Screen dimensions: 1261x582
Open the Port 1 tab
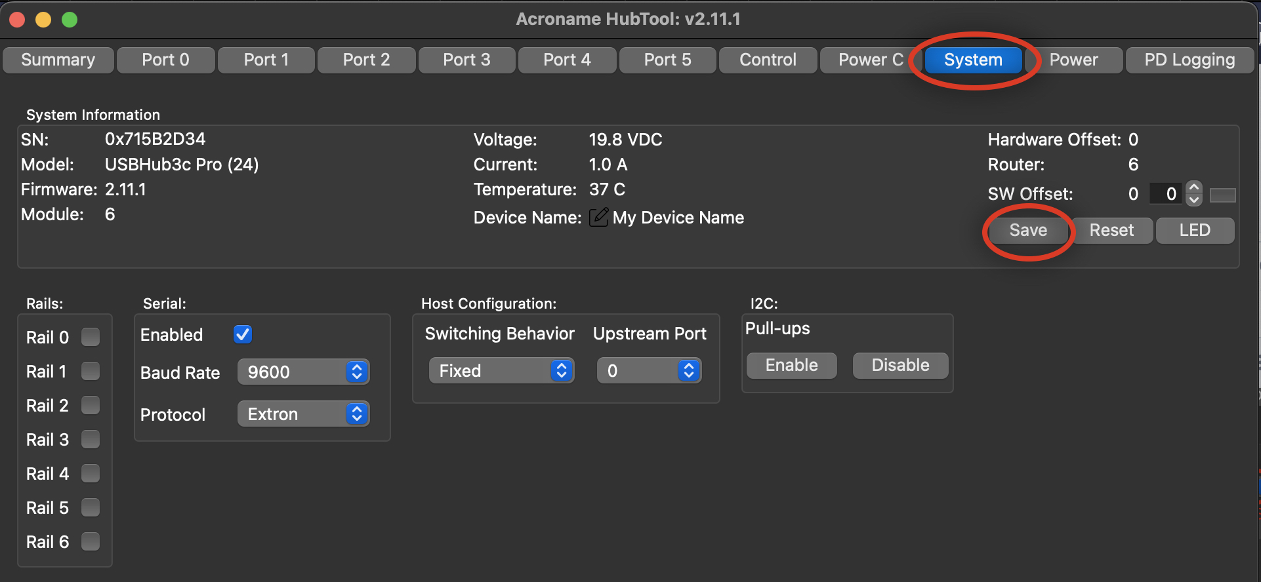coord(266,60)
